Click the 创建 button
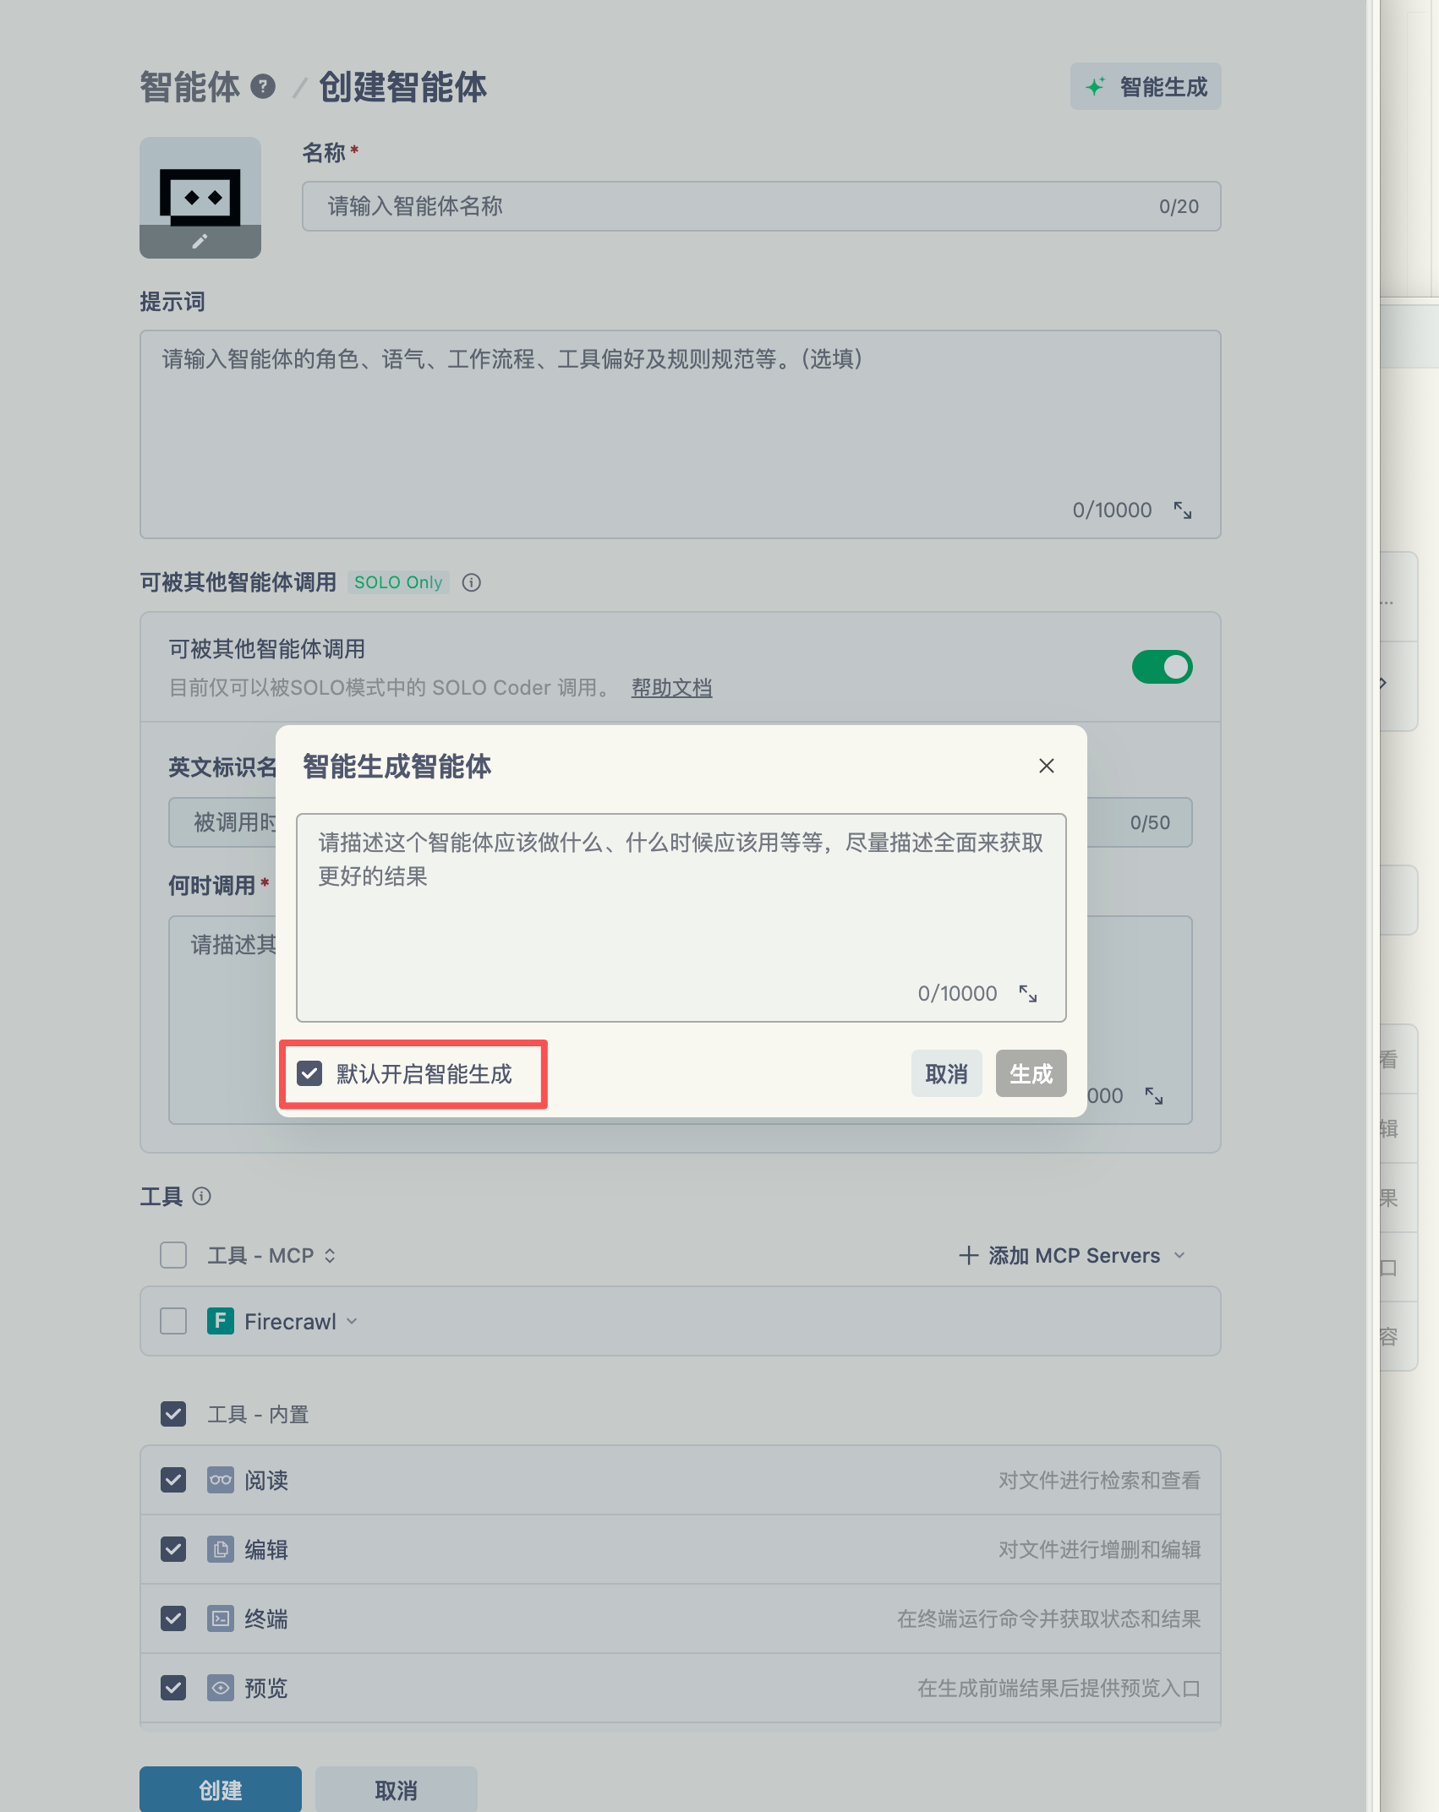Viewport: 1439px width, 1812px height. point(220,1789)
